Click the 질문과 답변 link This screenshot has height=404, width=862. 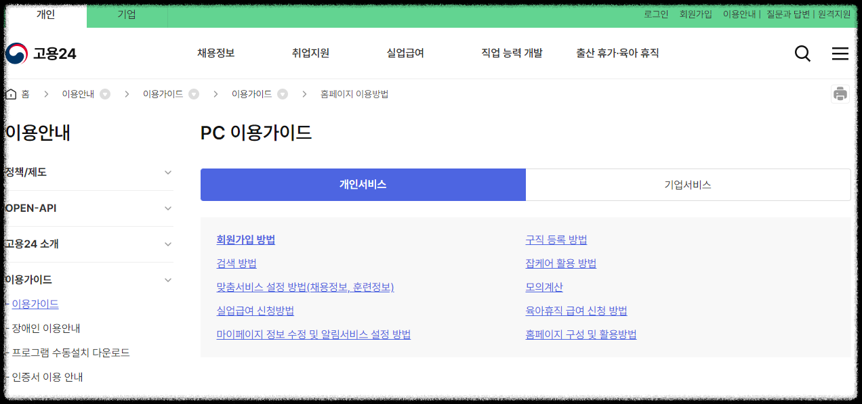point(787,14)
